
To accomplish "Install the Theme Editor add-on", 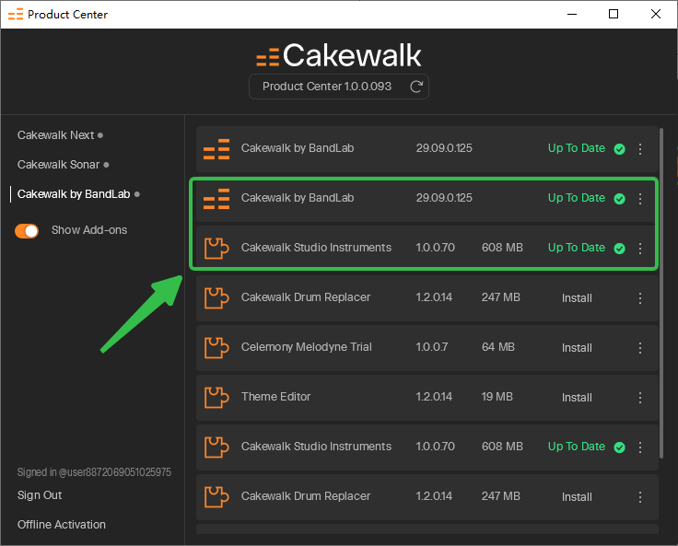I will pyautogui.click(x=577, y=397).
